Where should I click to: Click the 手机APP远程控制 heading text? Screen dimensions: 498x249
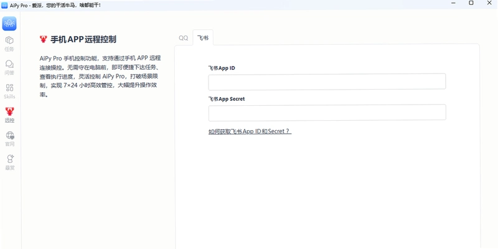click(83, 39)
